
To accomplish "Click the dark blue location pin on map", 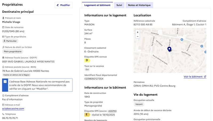I will click(x=169, y=49).
